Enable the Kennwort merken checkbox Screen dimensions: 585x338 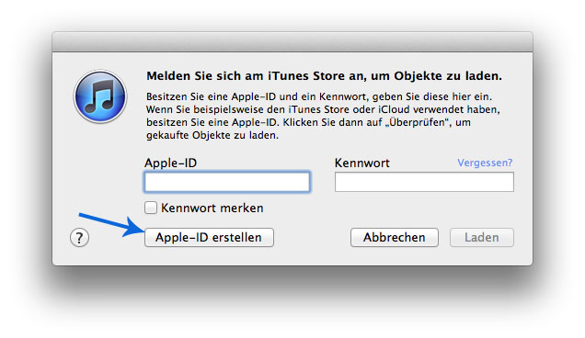coord(151,208)
